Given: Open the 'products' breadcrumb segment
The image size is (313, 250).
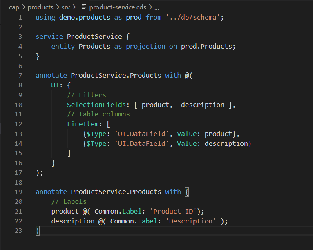Looking at the screenshot, I should tap(40, 7).
